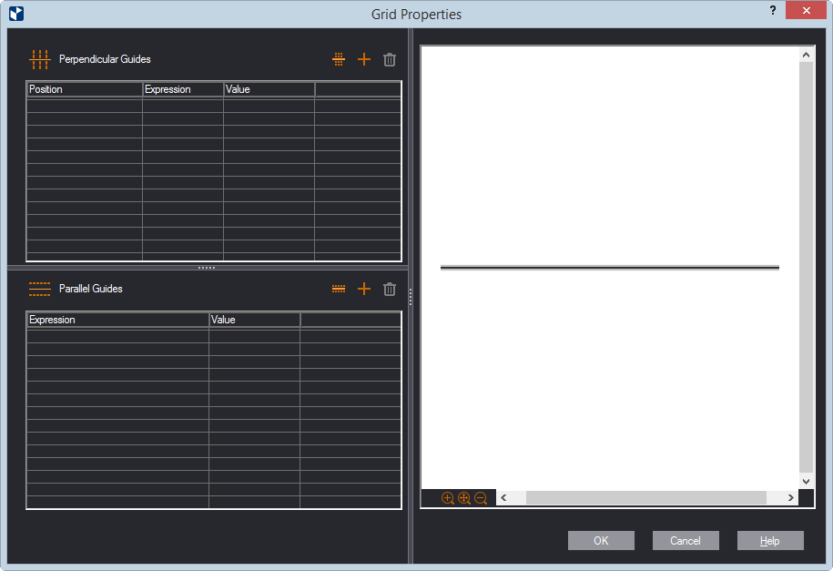Fit the grid preview to view
Screen dimensions: 833x571
point(463,498)
